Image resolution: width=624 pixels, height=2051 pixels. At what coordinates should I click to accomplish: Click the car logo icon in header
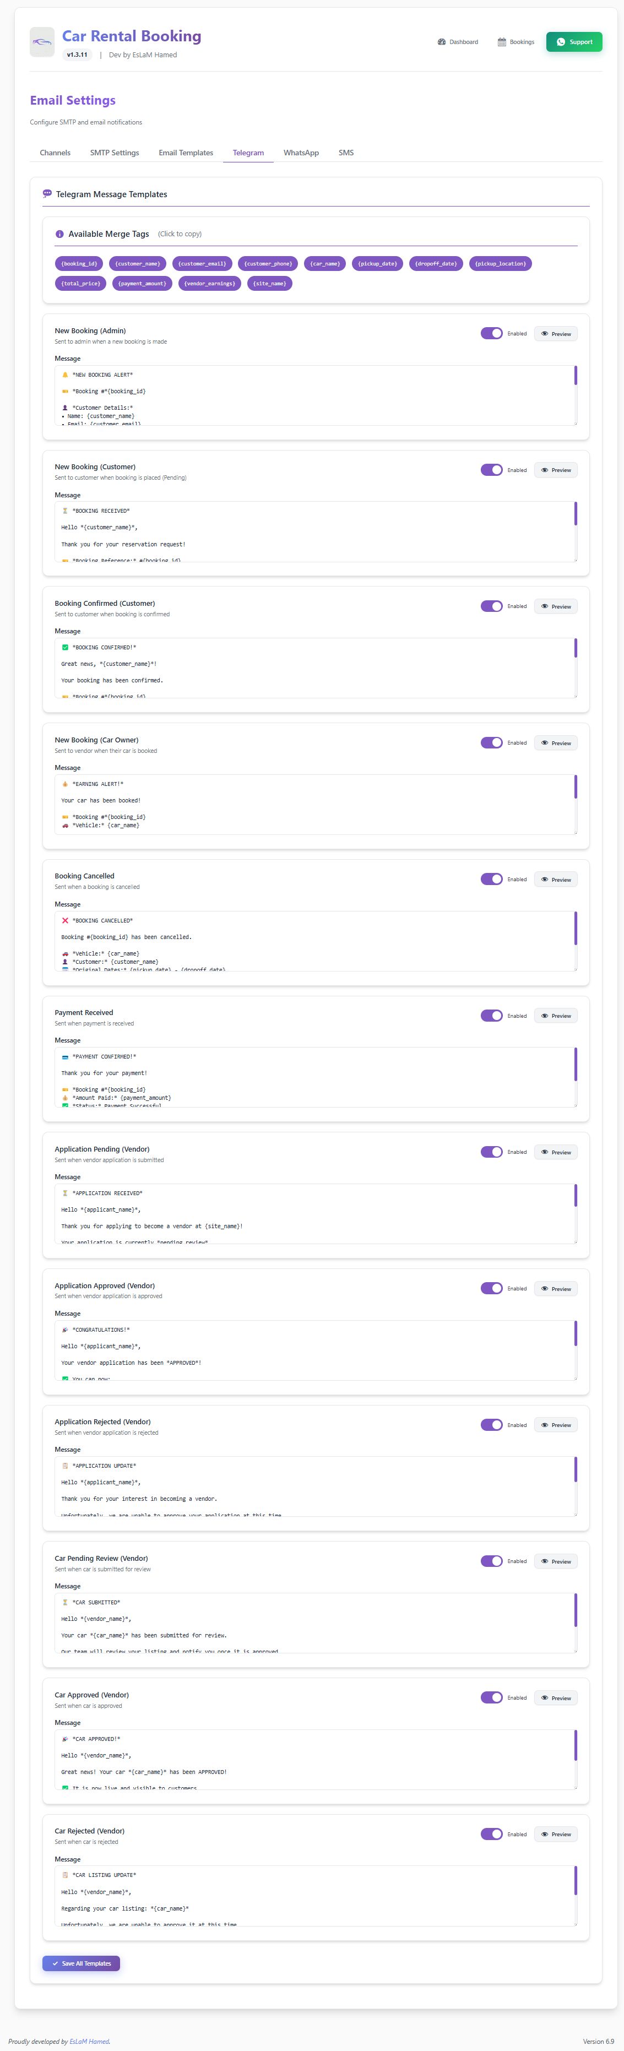coord(42,42)
